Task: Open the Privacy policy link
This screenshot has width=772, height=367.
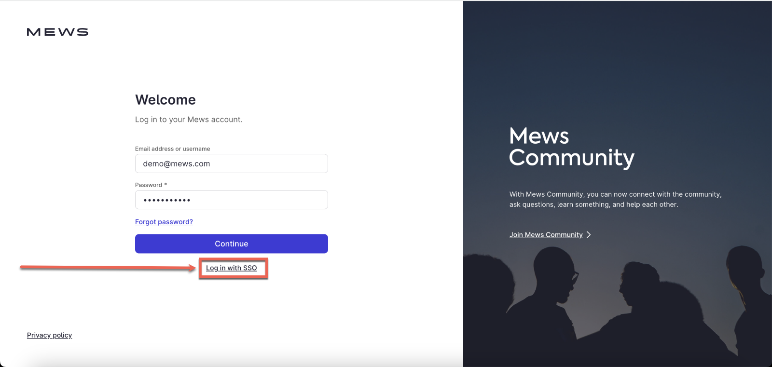Action: [49, 335]
